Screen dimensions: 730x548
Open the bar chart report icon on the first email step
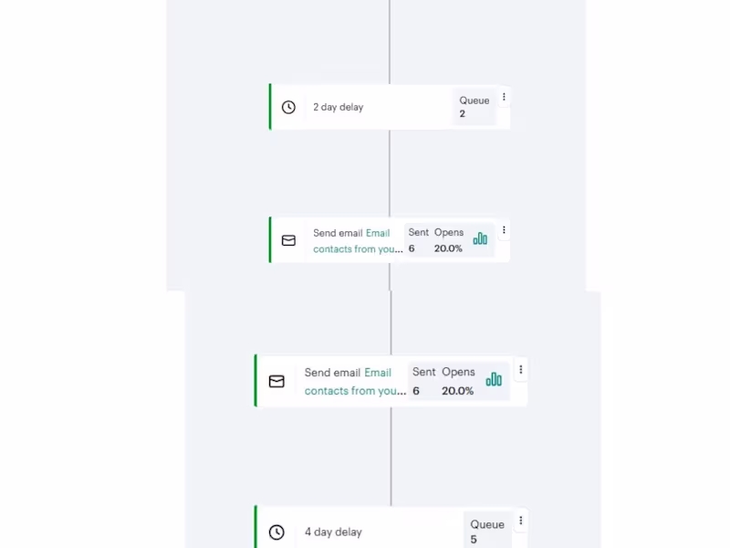(x=481, y=238)
